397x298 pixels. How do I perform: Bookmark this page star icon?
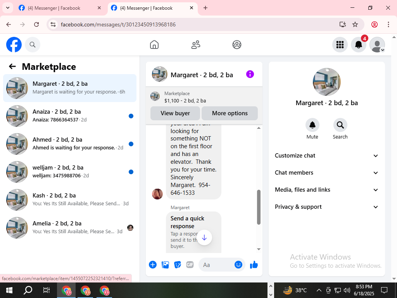click(355, 24)
